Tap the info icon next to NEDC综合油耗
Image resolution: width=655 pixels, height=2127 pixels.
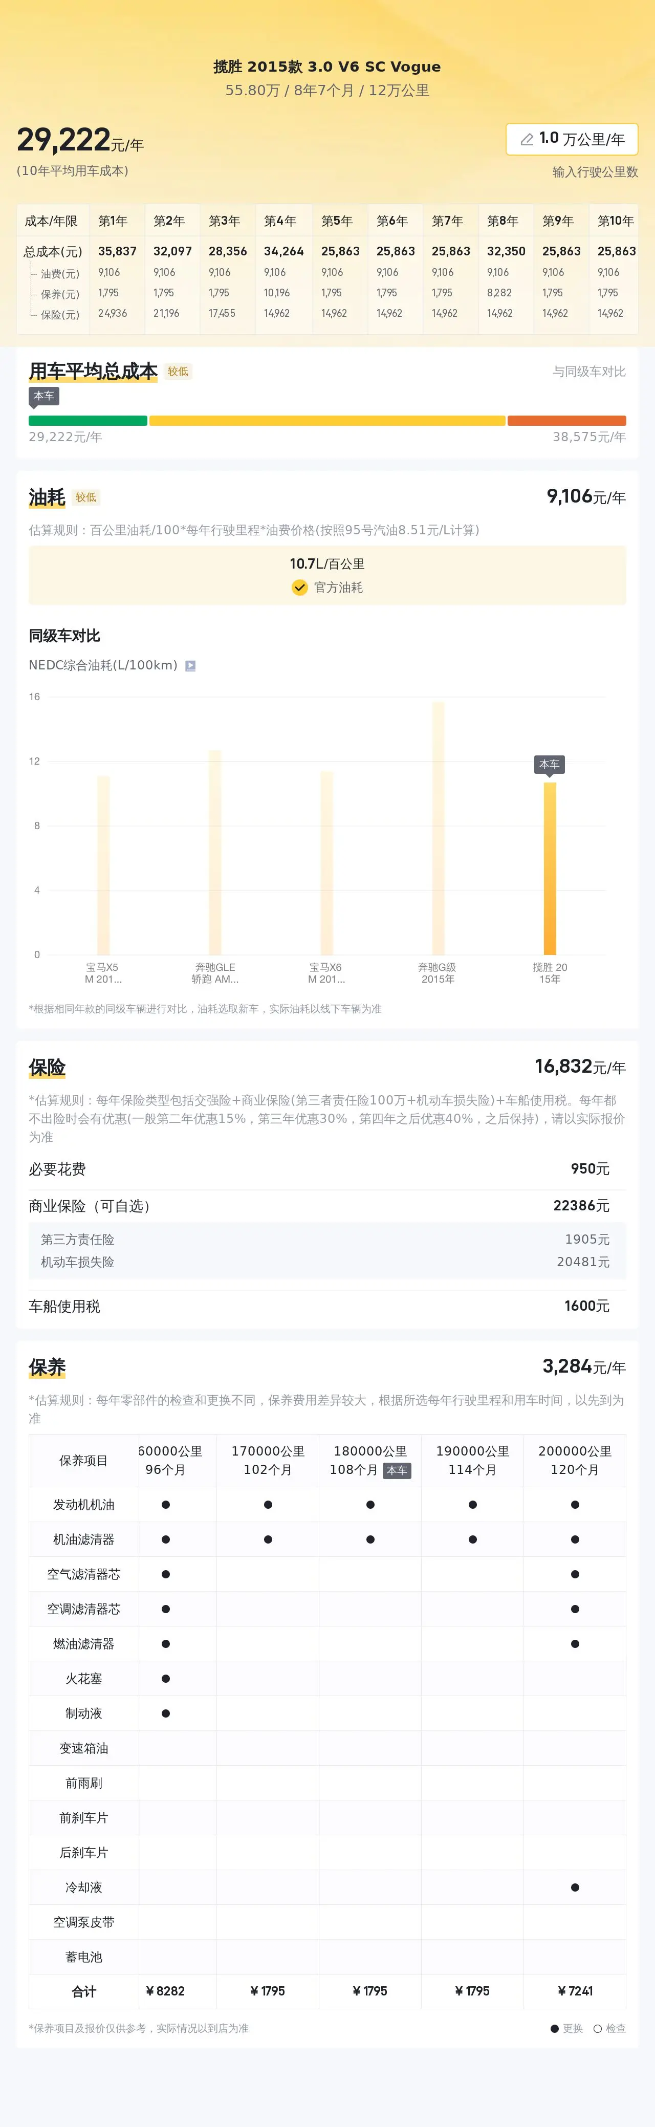click(x=190, y=665)
